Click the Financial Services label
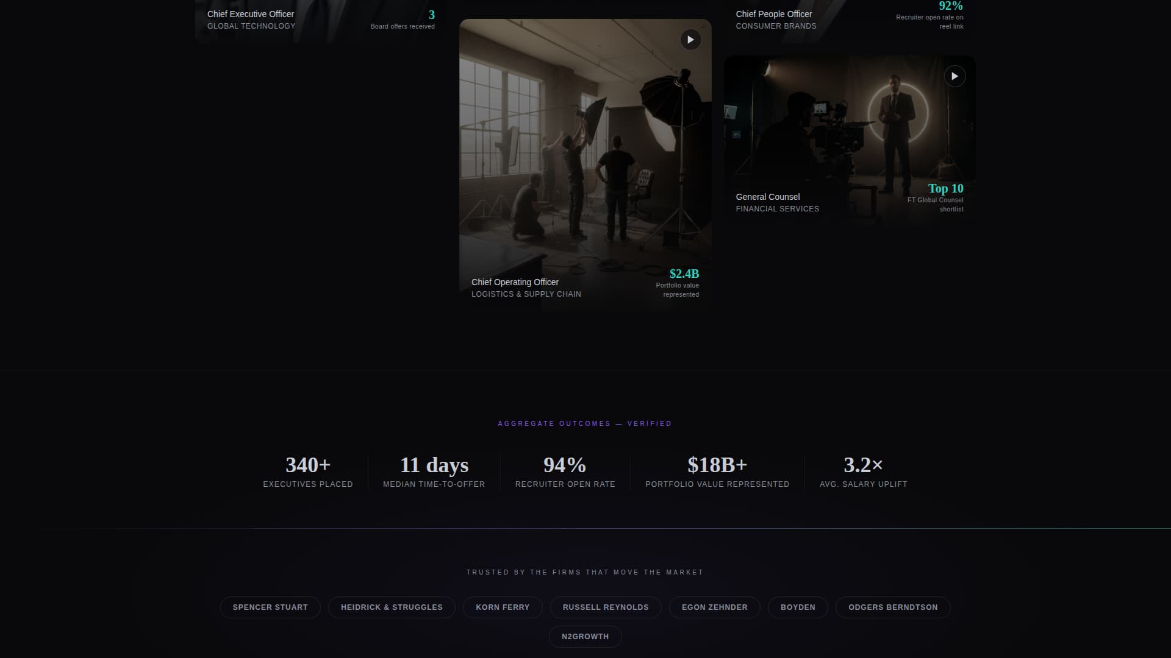This screenshot has width=1171, height=658. click(778, 209)
